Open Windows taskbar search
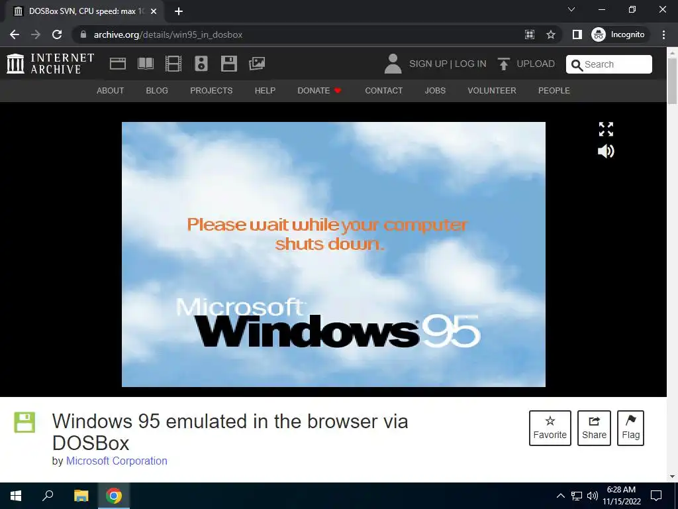 click(48, 496)
